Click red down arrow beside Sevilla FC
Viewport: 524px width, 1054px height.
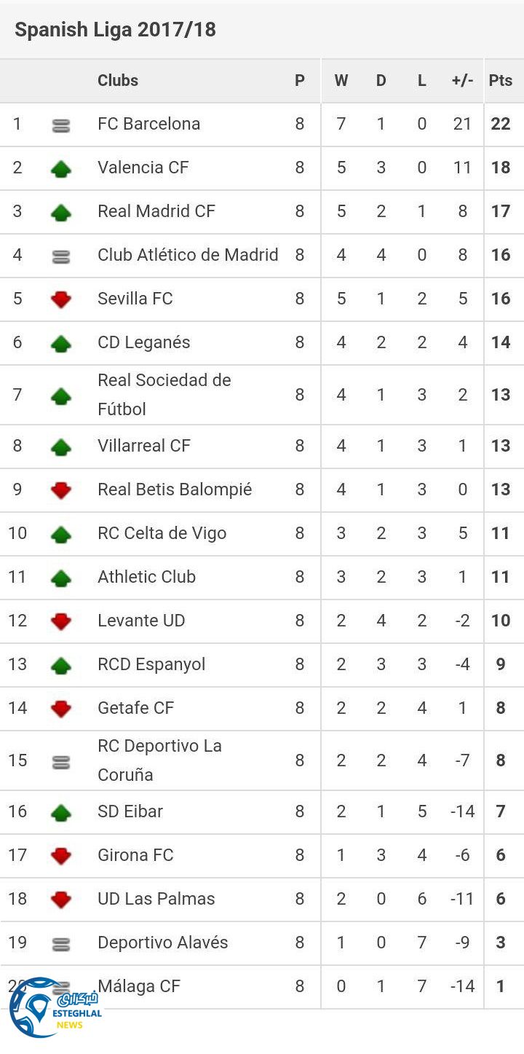tap(61, 299)
